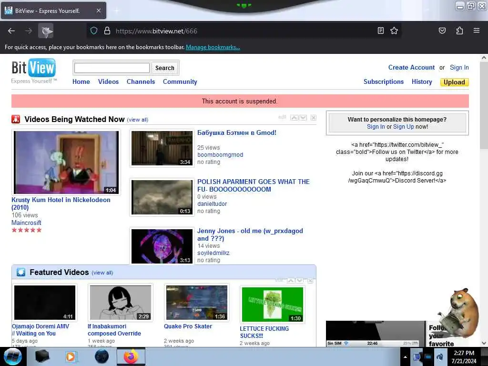Go back with the browser back arrow
The width and height of the screenshot is (488, 366).
click(x=11, y=31)
